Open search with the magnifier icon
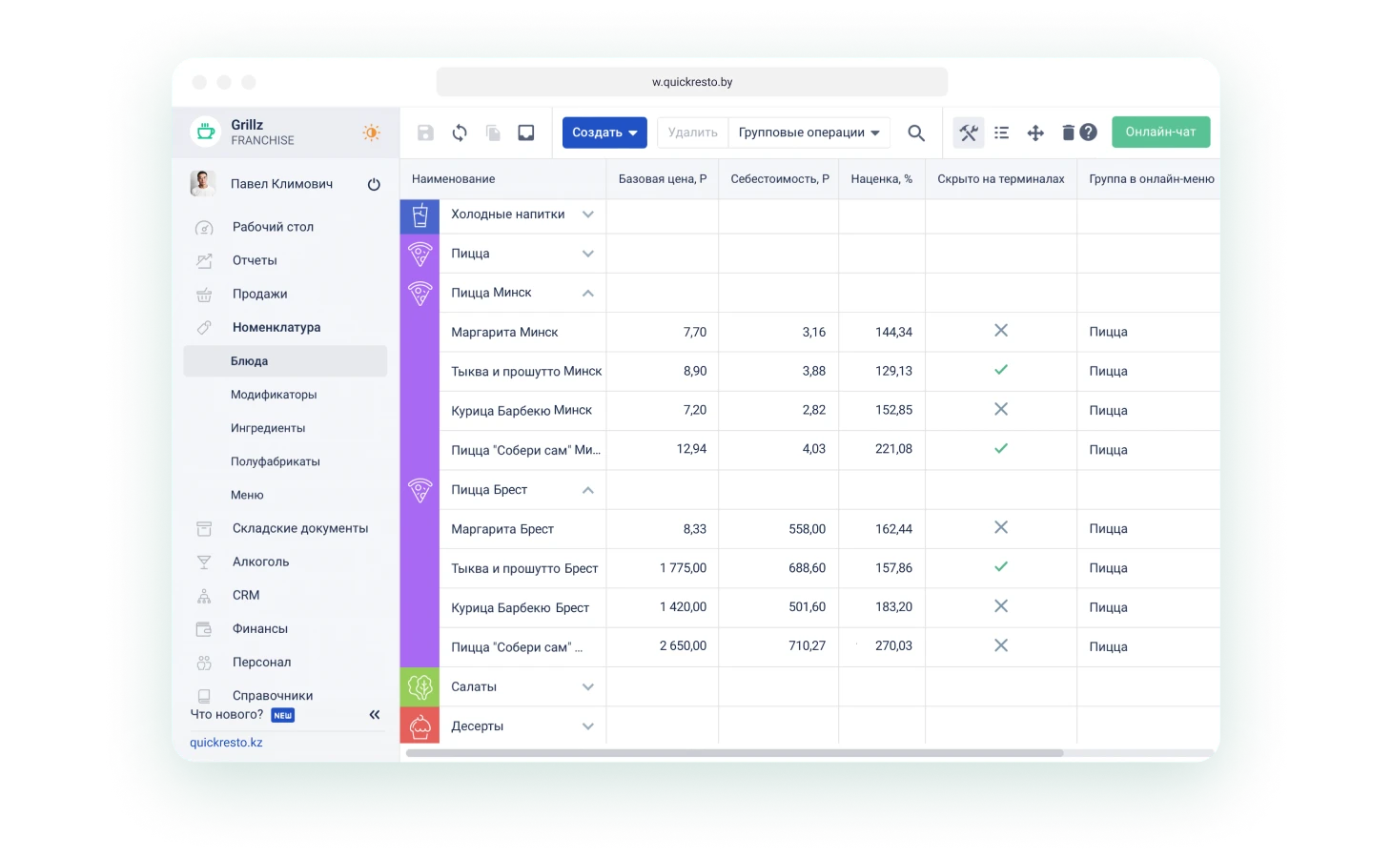The width and height of the screenshot is (1392, 858). click(916, 133)
